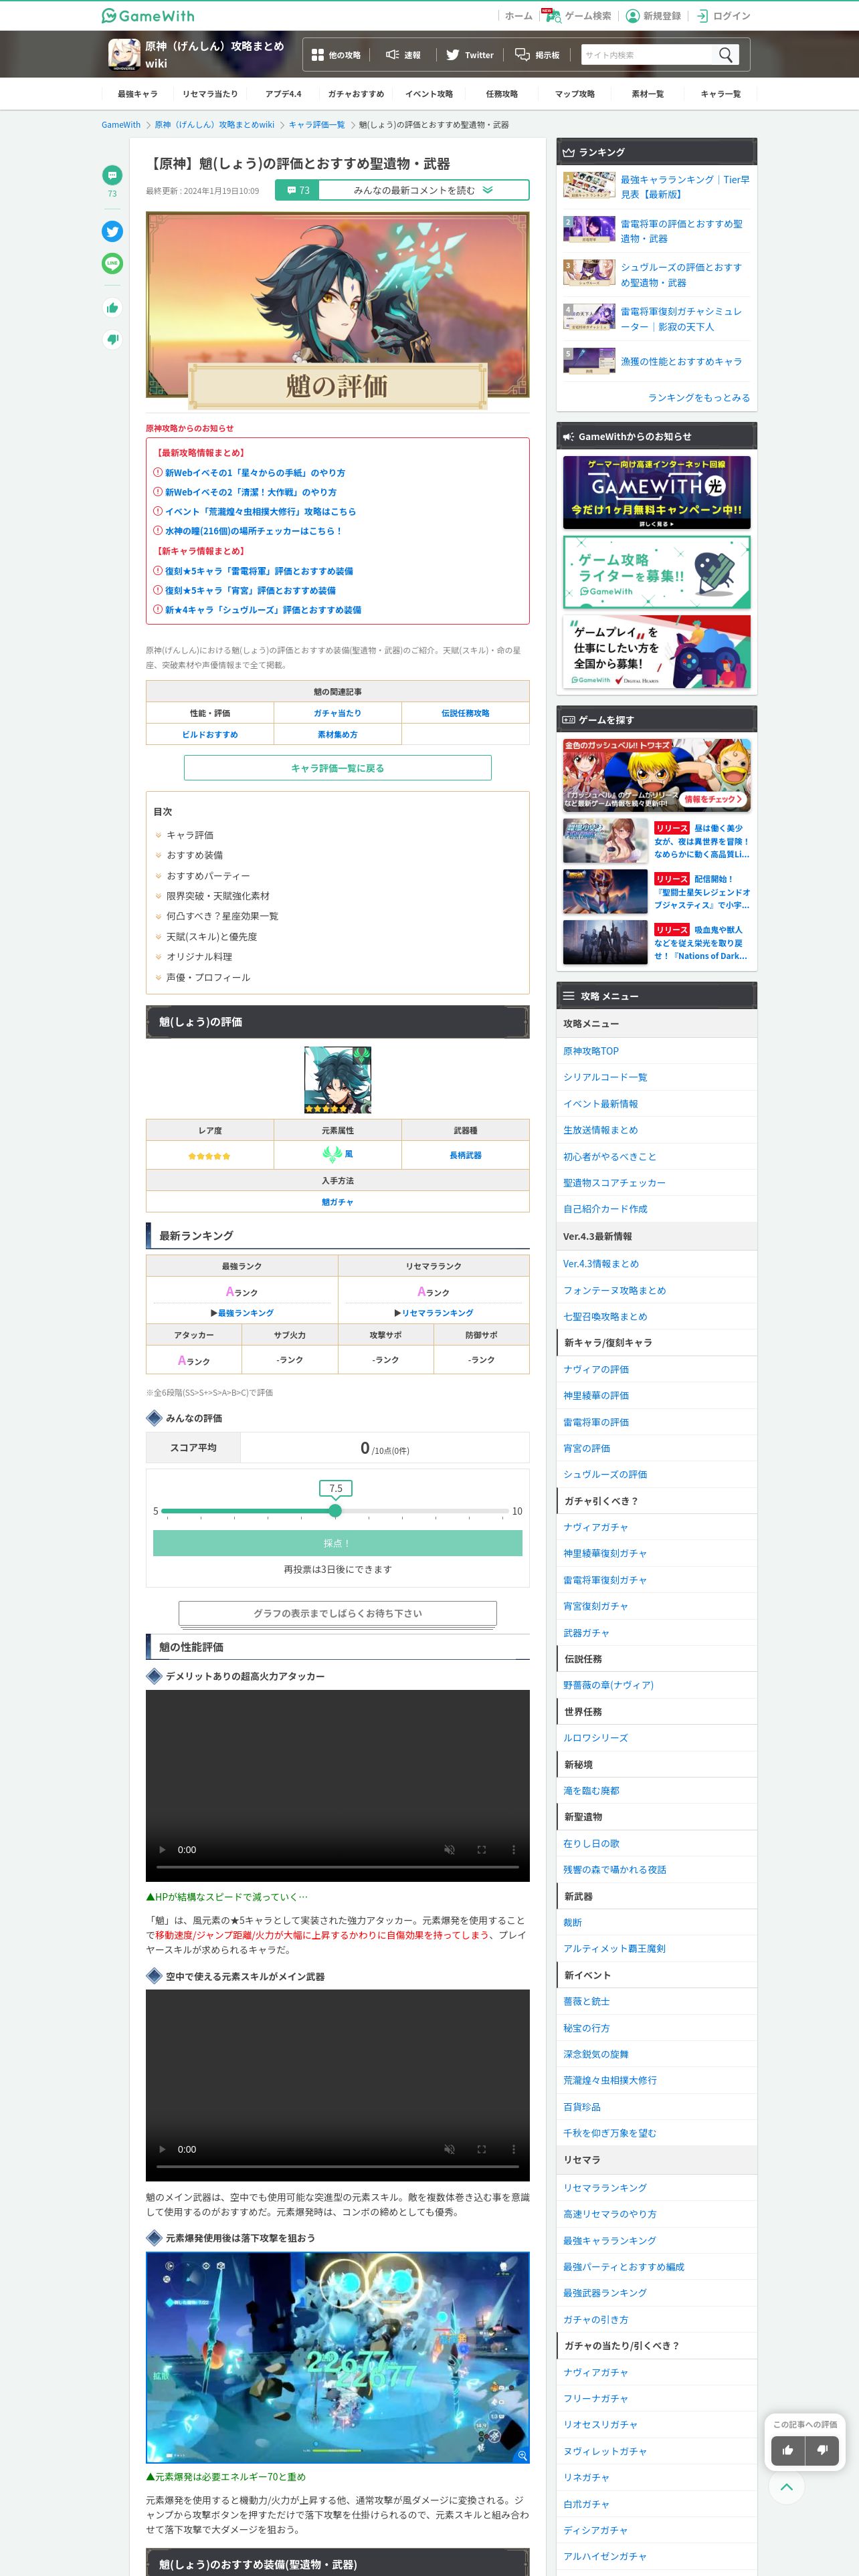Click the score slider handle at 7.5
The width and height of the screenshot is (859, 2576).
coord(335,1511)
